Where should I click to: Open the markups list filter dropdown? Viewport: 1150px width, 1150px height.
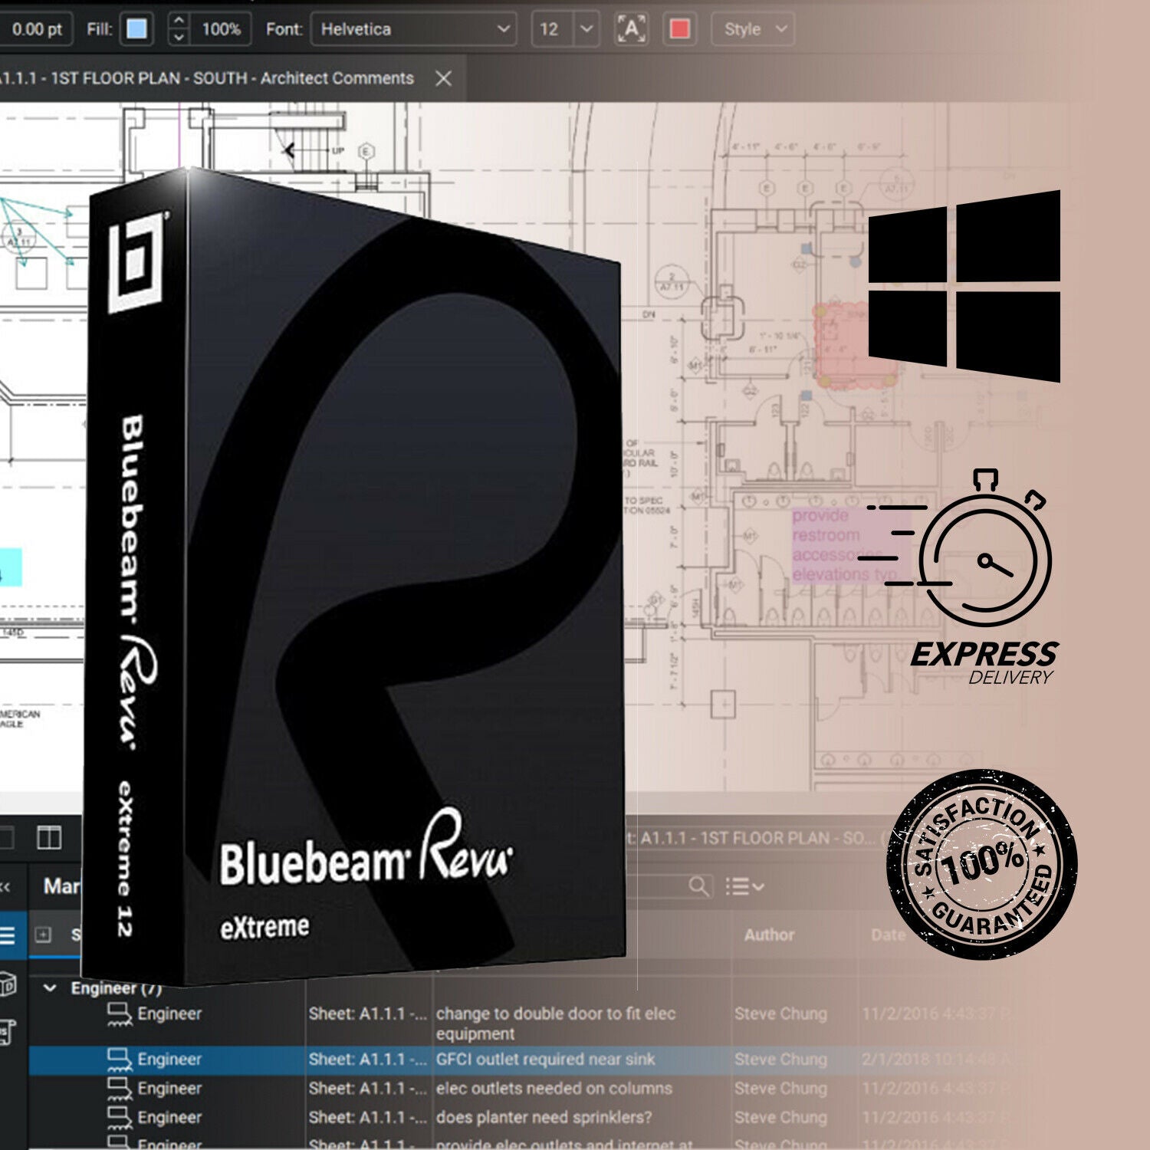click(x=744, y=886)
